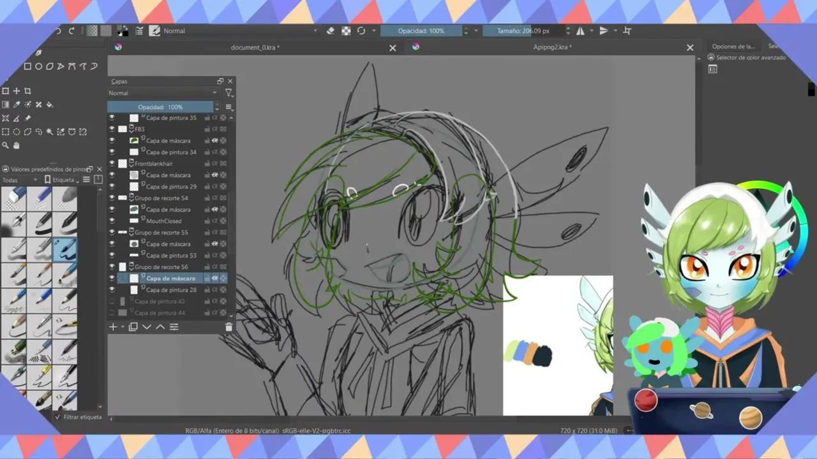Screen dimensions: 817x459
Task: Switch to the document_0.kra tab
Action: click(x=255, y=47)
